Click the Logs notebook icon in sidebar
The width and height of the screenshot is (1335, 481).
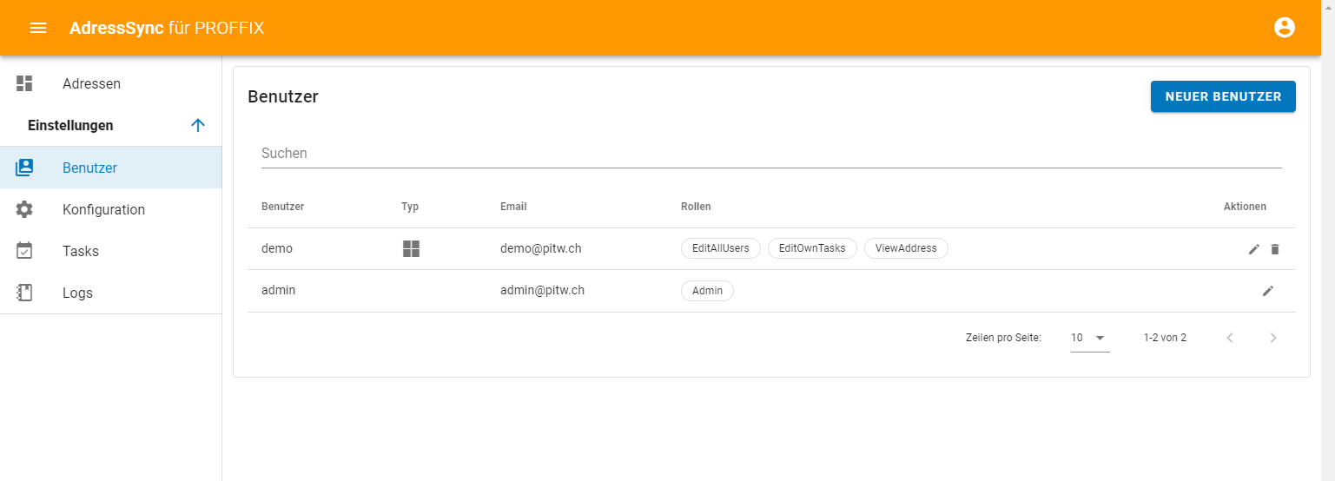(24, 293)
